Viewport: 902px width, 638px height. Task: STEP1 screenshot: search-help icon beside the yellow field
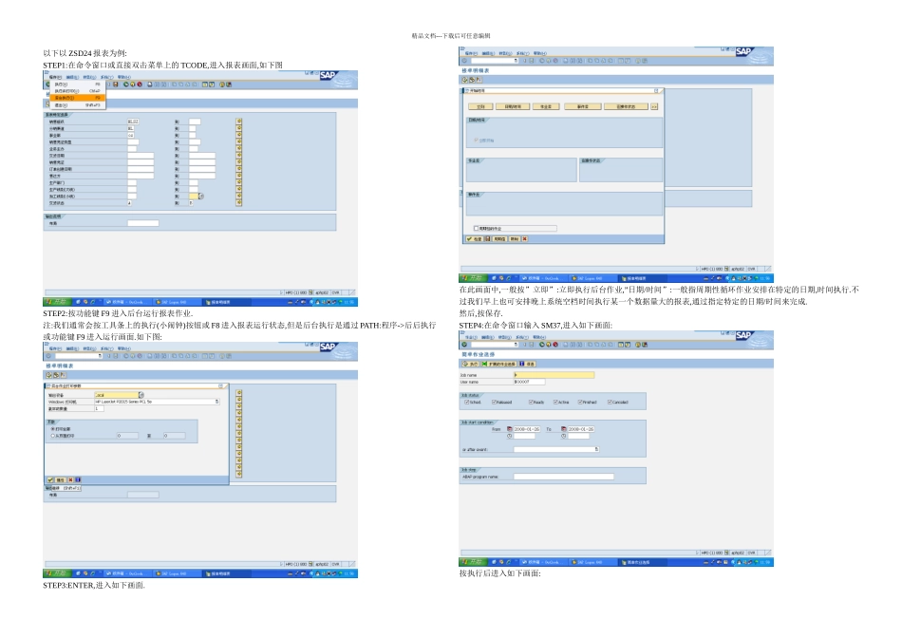pos(201,197)
